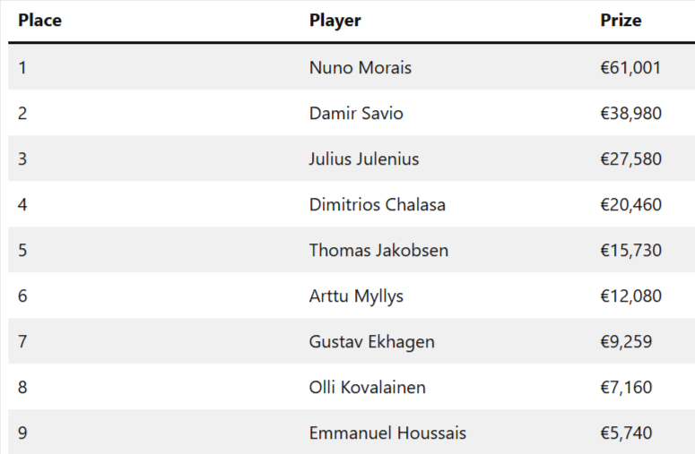Click place number 9 in the table
This screenshot has width=695, height=454.
click(22, 433)
